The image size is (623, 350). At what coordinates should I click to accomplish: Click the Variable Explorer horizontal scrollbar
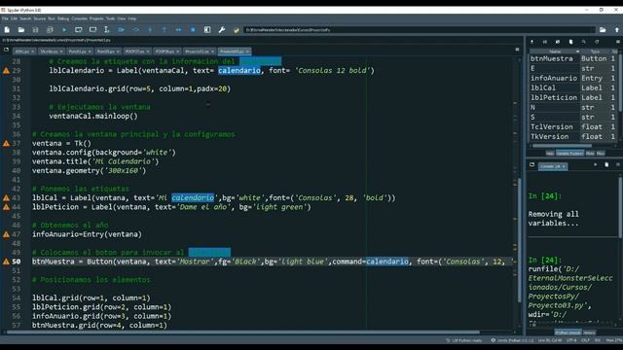click(562, 146)
